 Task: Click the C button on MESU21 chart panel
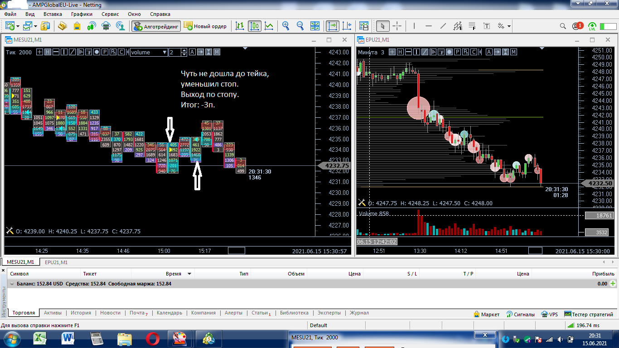(121, 52)
